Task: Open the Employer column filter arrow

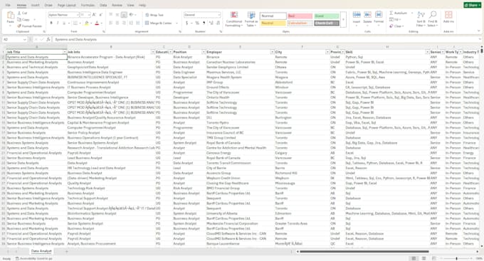Action: 272,52
